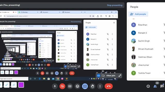Open Rida Khan's options menu in shared panel

coord(112,34)
